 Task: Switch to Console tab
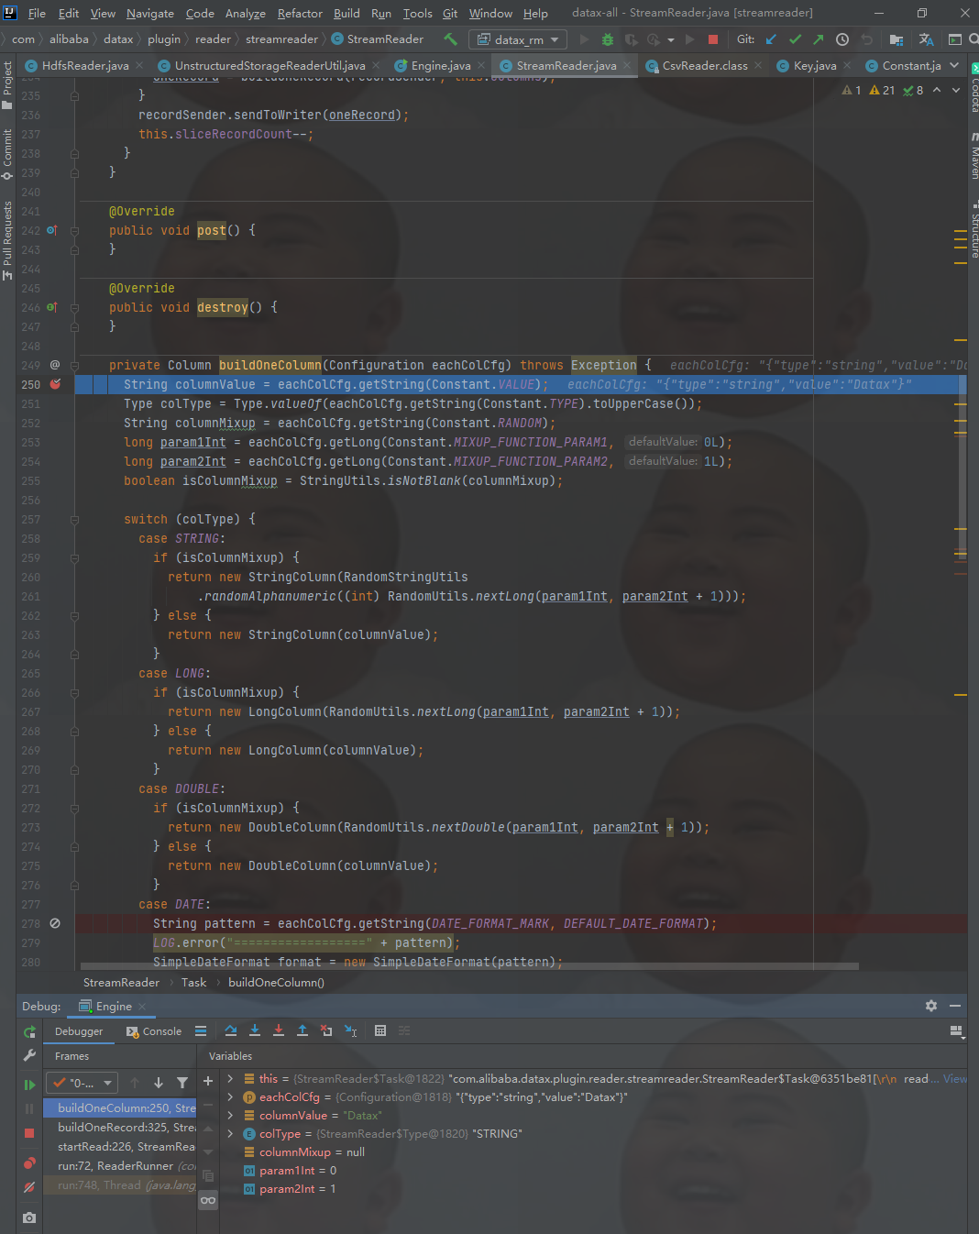pos(154,1031)
